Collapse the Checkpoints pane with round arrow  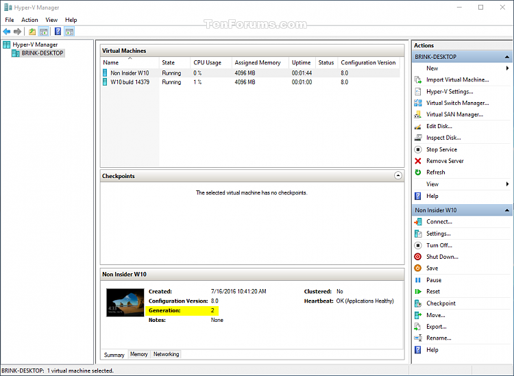pos(398,175)
